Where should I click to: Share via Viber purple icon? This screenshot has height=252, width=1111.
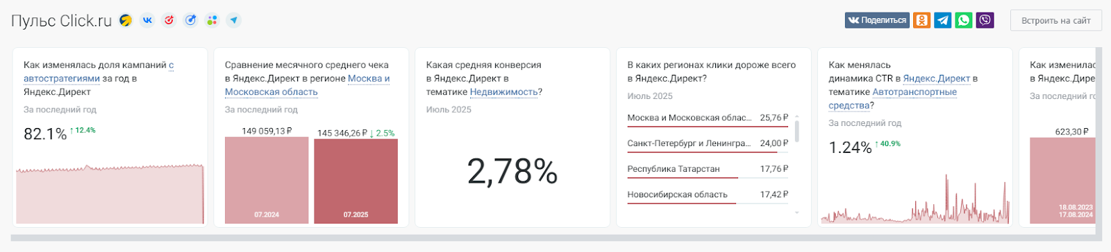point(985,20)
